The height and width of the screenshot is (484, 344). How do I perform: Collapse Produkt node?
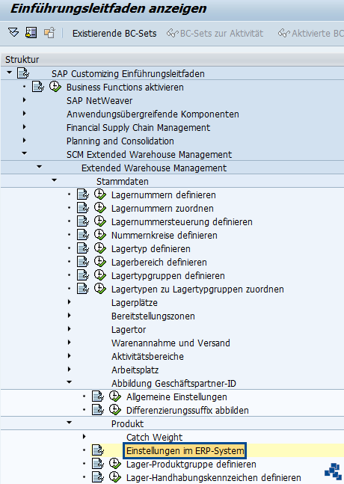pos(69,423)
